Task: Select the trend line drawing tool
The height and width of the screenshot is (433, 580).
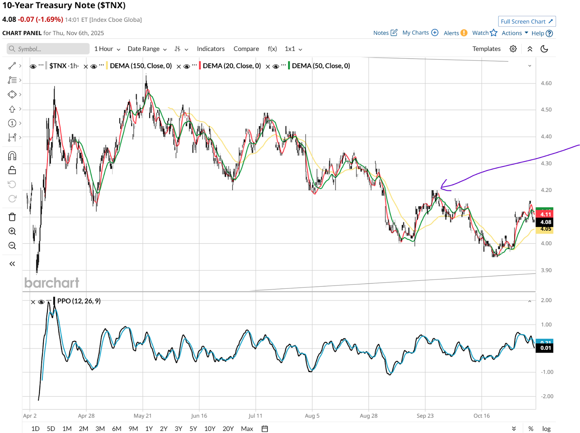Action: pos(12,66)
